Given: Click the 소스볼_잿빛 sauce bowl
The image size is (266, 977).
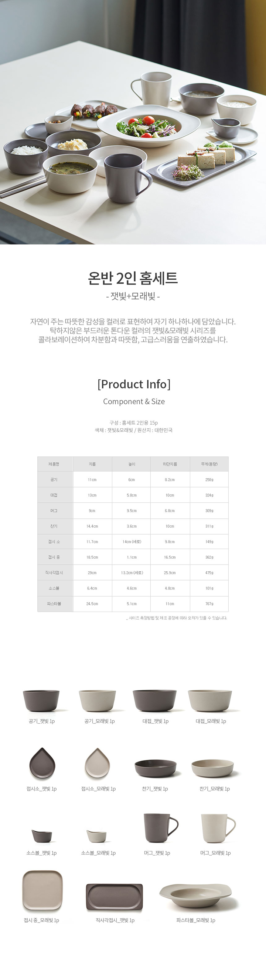Looking at the screenshot, I should point(42,836).
